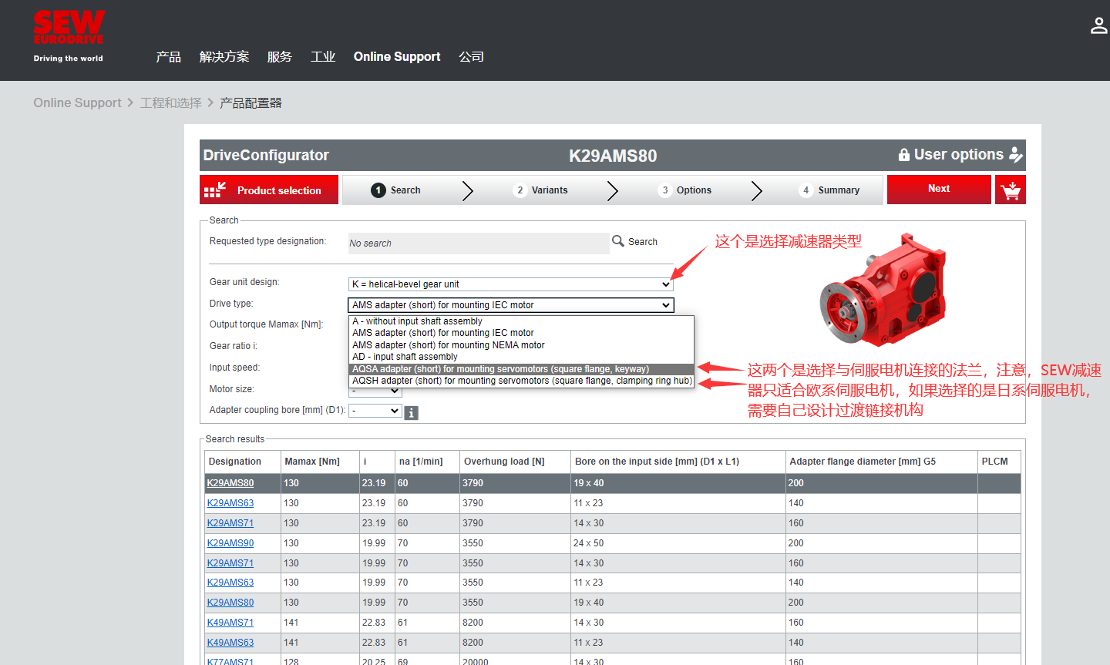Open K29AMS80 link with ratio 19.99
Viewport: 1110px width, 665px height.
pos(230,603)
